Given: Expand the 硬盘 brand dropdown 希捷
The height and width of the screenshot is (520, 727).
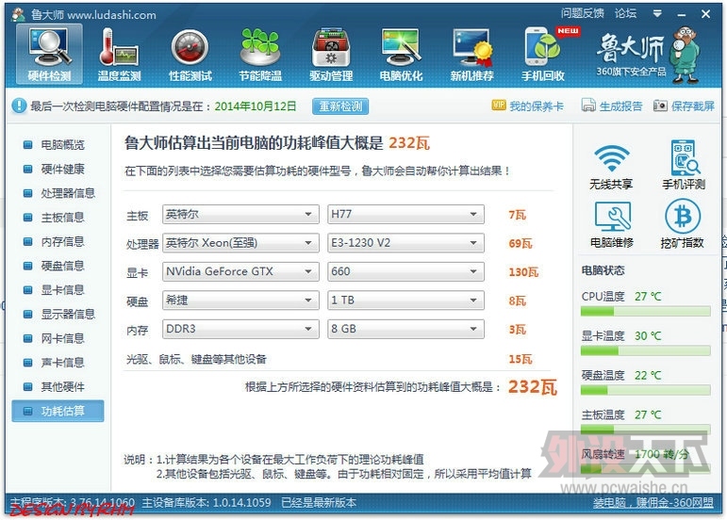Looking at the screenshot, I should click(240, 301).
